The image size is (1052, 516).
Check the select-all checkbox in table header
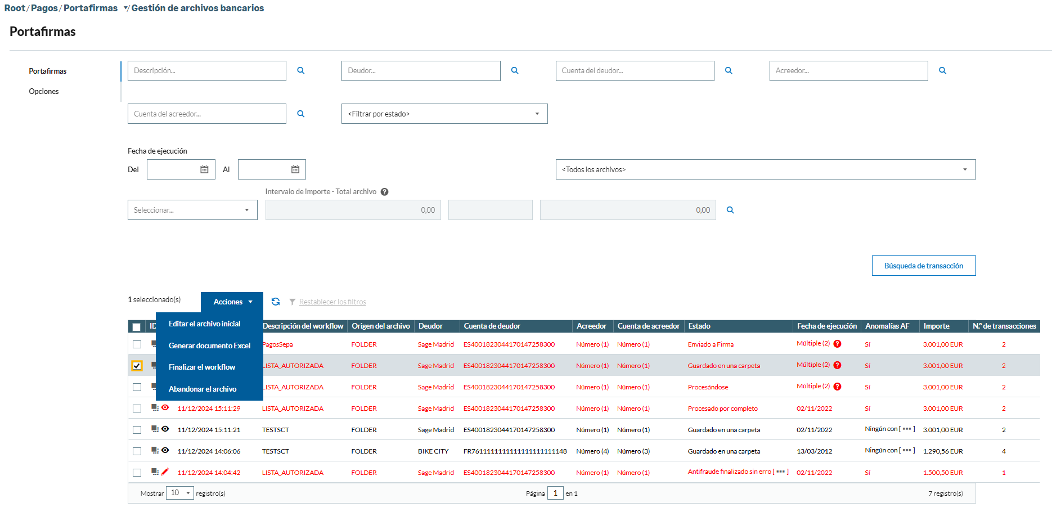[x=137, y=327]
